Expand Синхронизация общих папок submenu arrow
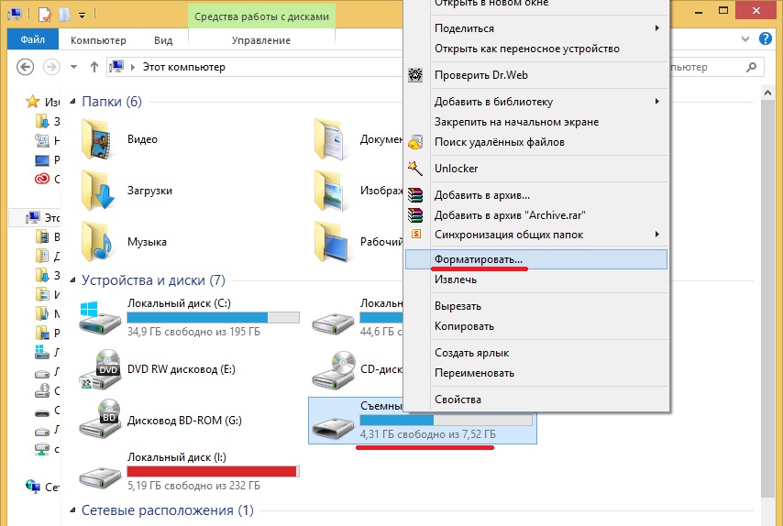 pos(657,234)
